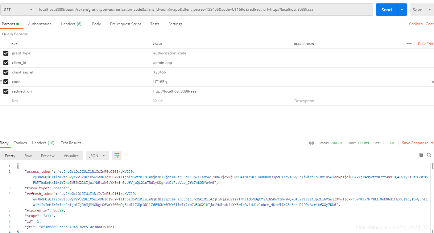
Task: Open the Cookies link at top right
Action: click(416, 24)
